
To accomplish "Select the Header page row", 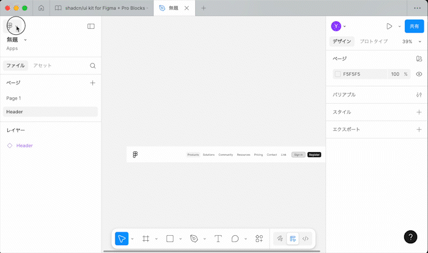I will 50,112.
